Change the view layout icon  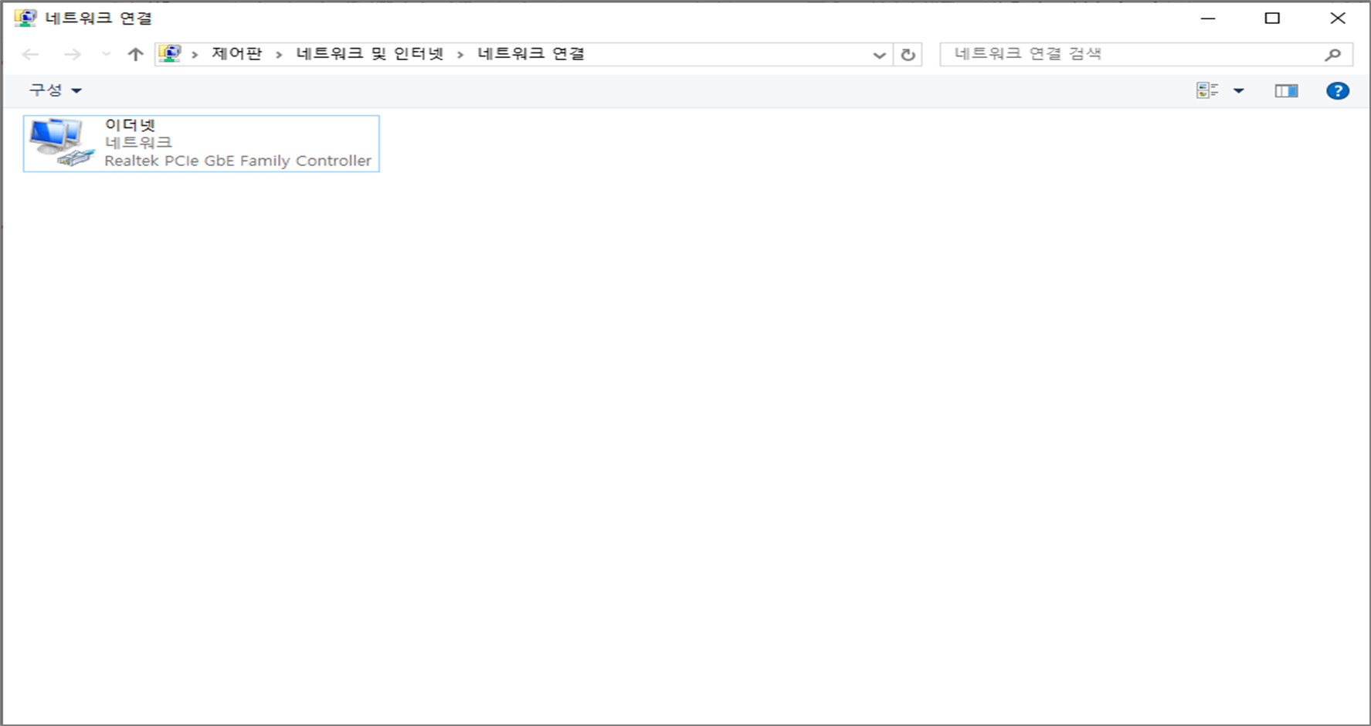pos(1207,91)
